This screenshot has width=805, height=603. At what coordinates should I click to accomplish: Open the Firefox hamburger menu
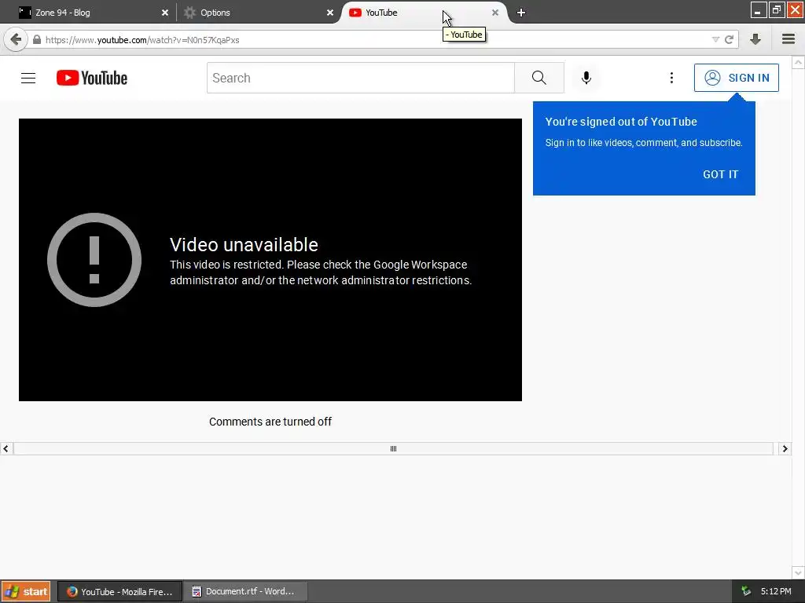pyautogui.click(x=788, y=39)
